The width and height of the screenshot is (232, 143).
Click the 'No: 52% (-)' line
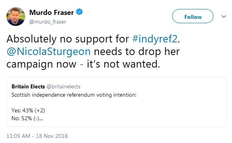coord(25,118)
